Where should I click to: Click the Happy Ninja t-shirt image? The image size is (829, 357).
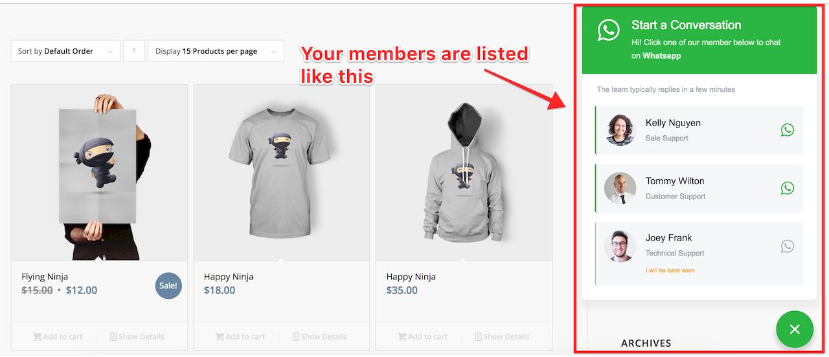point(281,171)
